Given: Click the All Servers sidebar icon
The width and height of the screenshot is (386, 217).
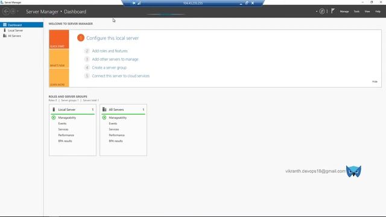Looking at the screenshot, I should pyautogui.click(x=5, y=36).
